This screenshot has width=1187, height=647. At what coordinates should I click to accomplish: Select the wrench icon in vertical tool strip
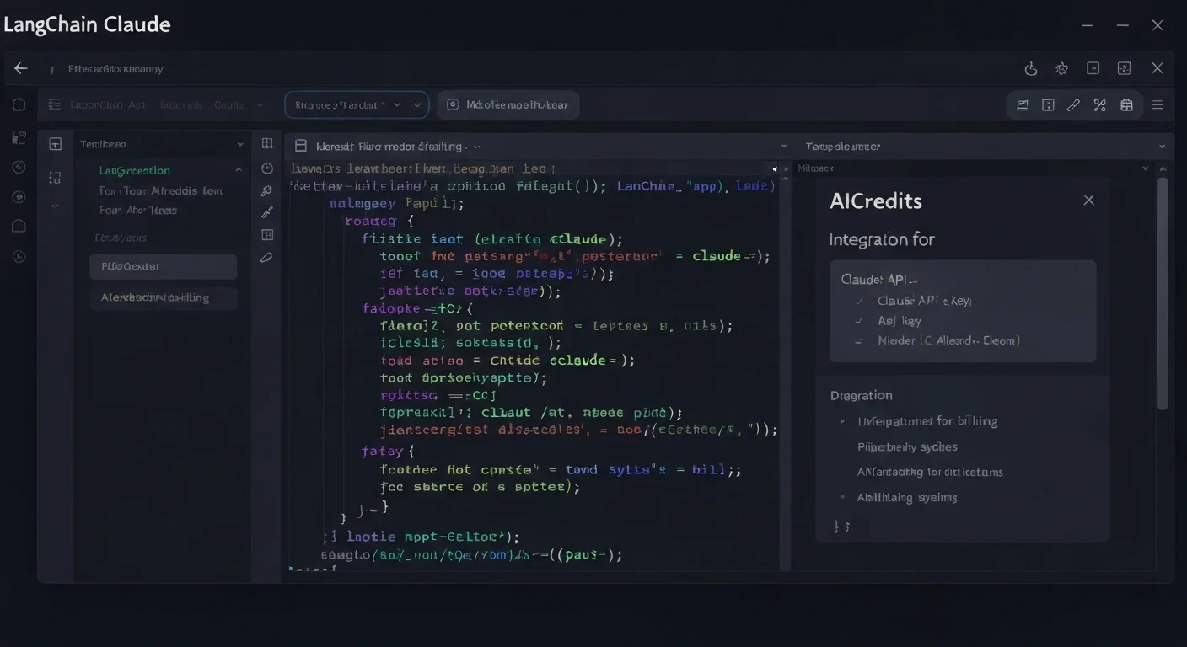[x=267, y=191]
